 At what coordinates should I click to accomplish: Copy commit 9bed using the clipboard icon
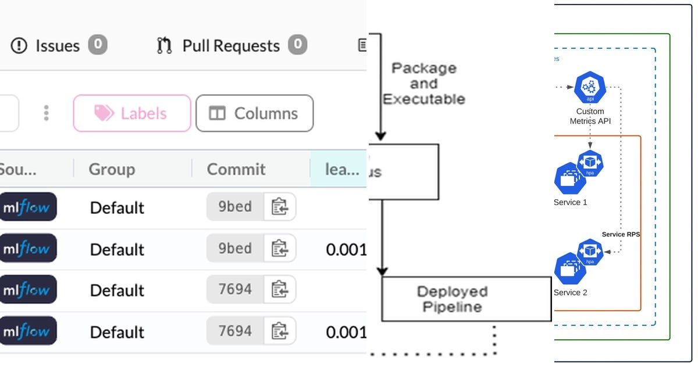pos(281,207)
